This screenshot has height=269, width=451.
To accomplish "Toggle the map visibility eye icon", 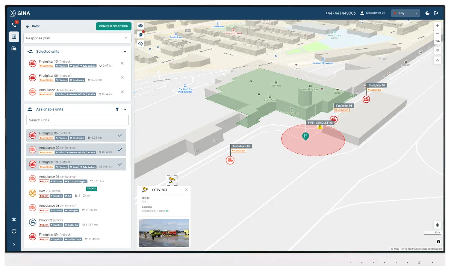I will (x=141, y=25).
